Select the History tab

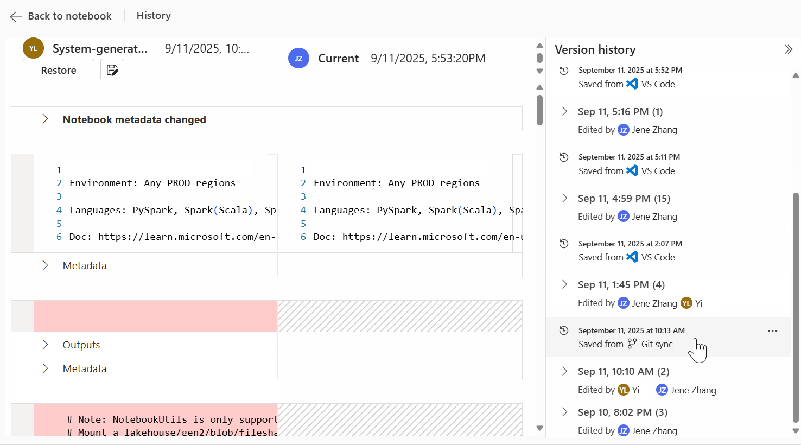click(154, 15)
